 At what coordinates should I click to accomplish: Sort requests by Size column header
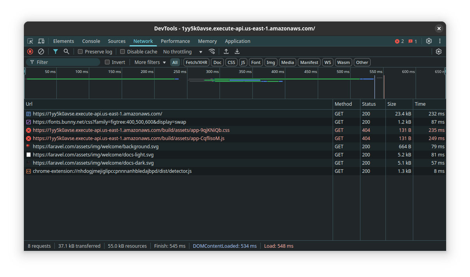[399, 104]
